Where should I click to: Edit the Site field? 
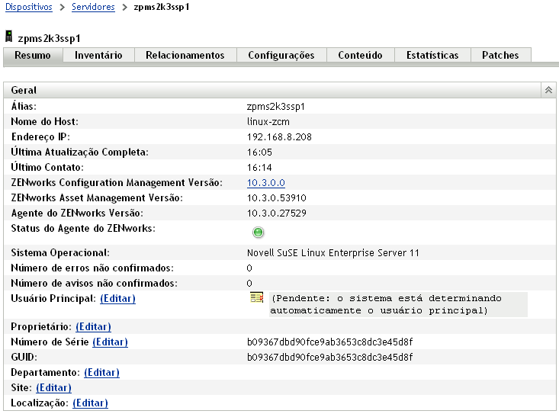[x=54, y=387]
